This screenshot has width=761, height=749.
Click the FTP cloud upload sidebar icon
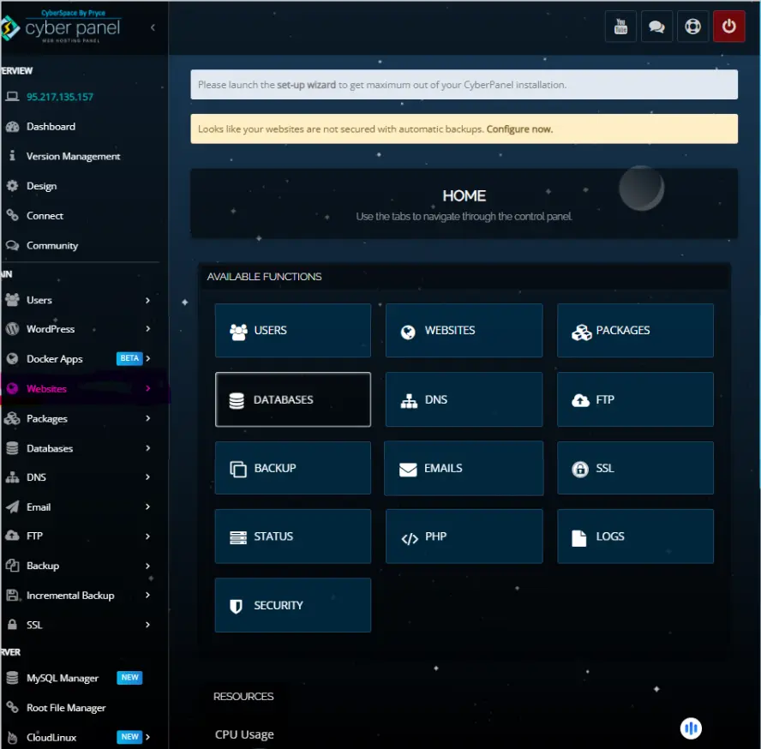coord(12,536)
